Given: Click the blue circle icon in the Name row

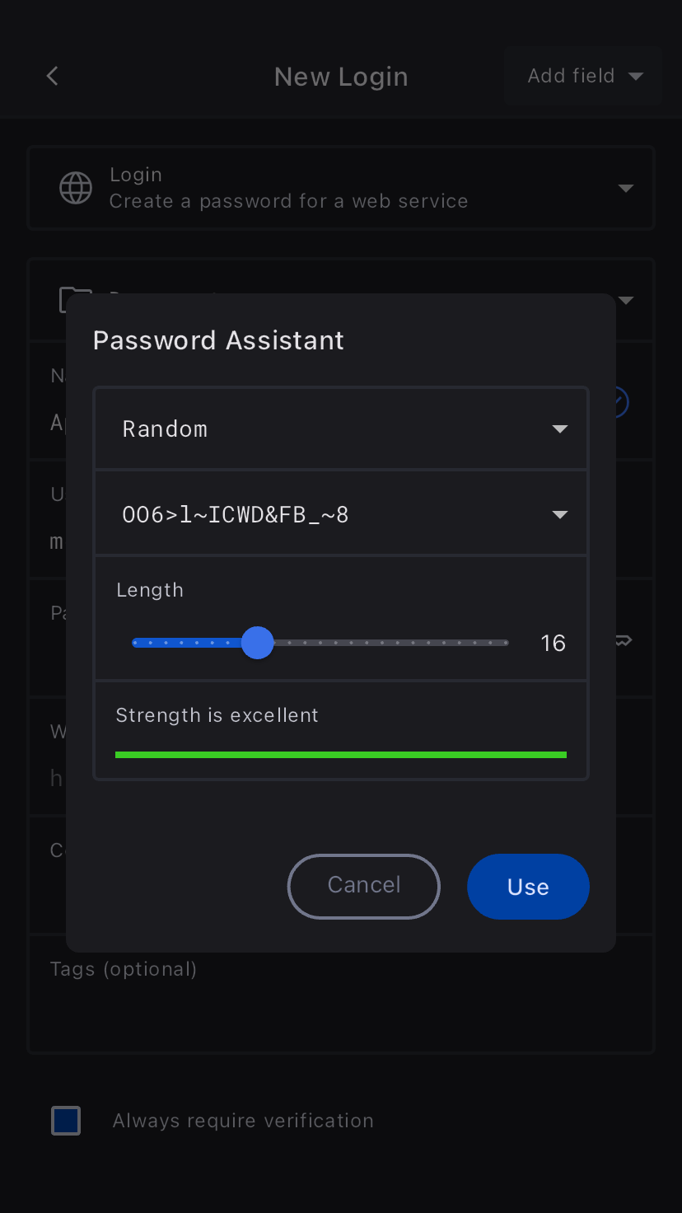Looking at the screenshot, I should coord(619,402).
